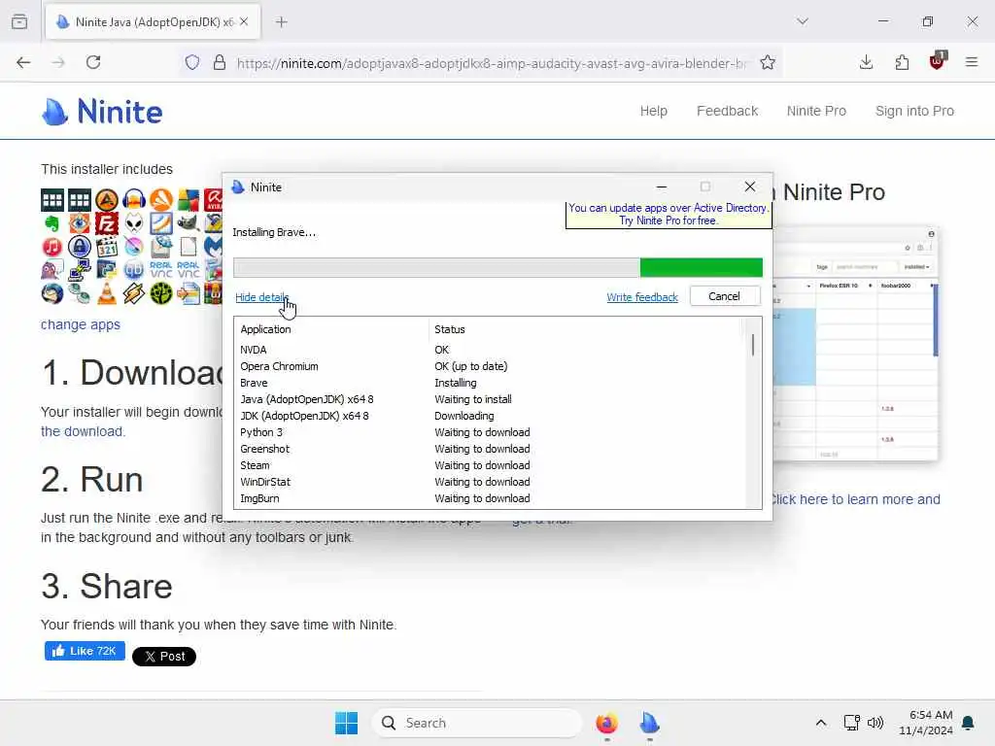Show hidden system tray icons
This screenshot has width=995, height=746.
[x=820, y=723]
